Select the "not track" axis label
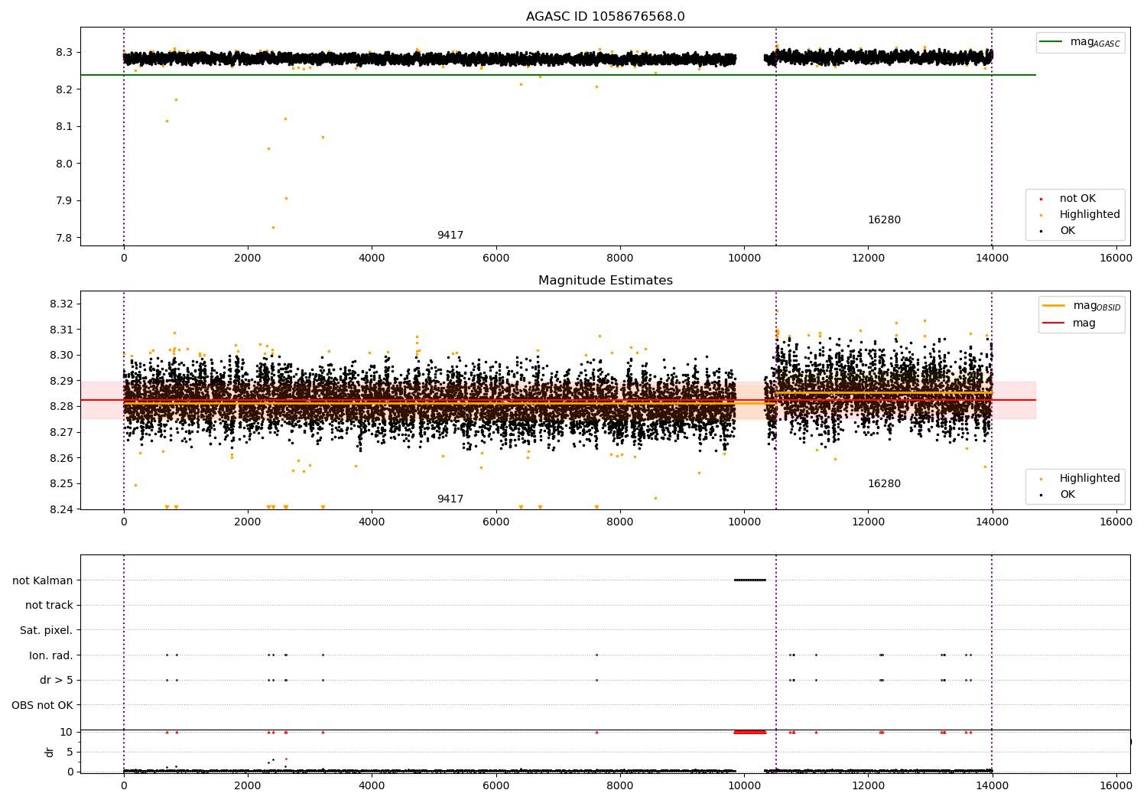The image size is (1147, 803). click(x=49, y=606)
